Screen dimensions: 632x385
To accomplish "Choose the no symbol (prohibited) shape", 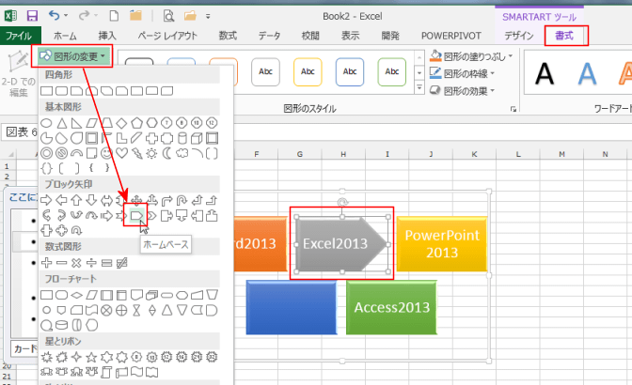I will point(62,153).
